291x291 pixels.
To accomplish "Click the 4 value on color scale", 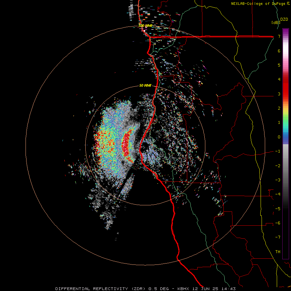I will pyautogui.click(x=279, y=80).
